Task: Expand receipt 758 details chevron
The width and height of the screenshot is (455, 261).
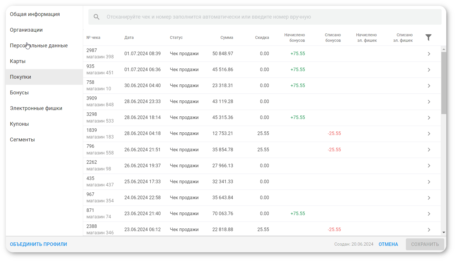Action: pyautogui.click(x=429, y=86)
